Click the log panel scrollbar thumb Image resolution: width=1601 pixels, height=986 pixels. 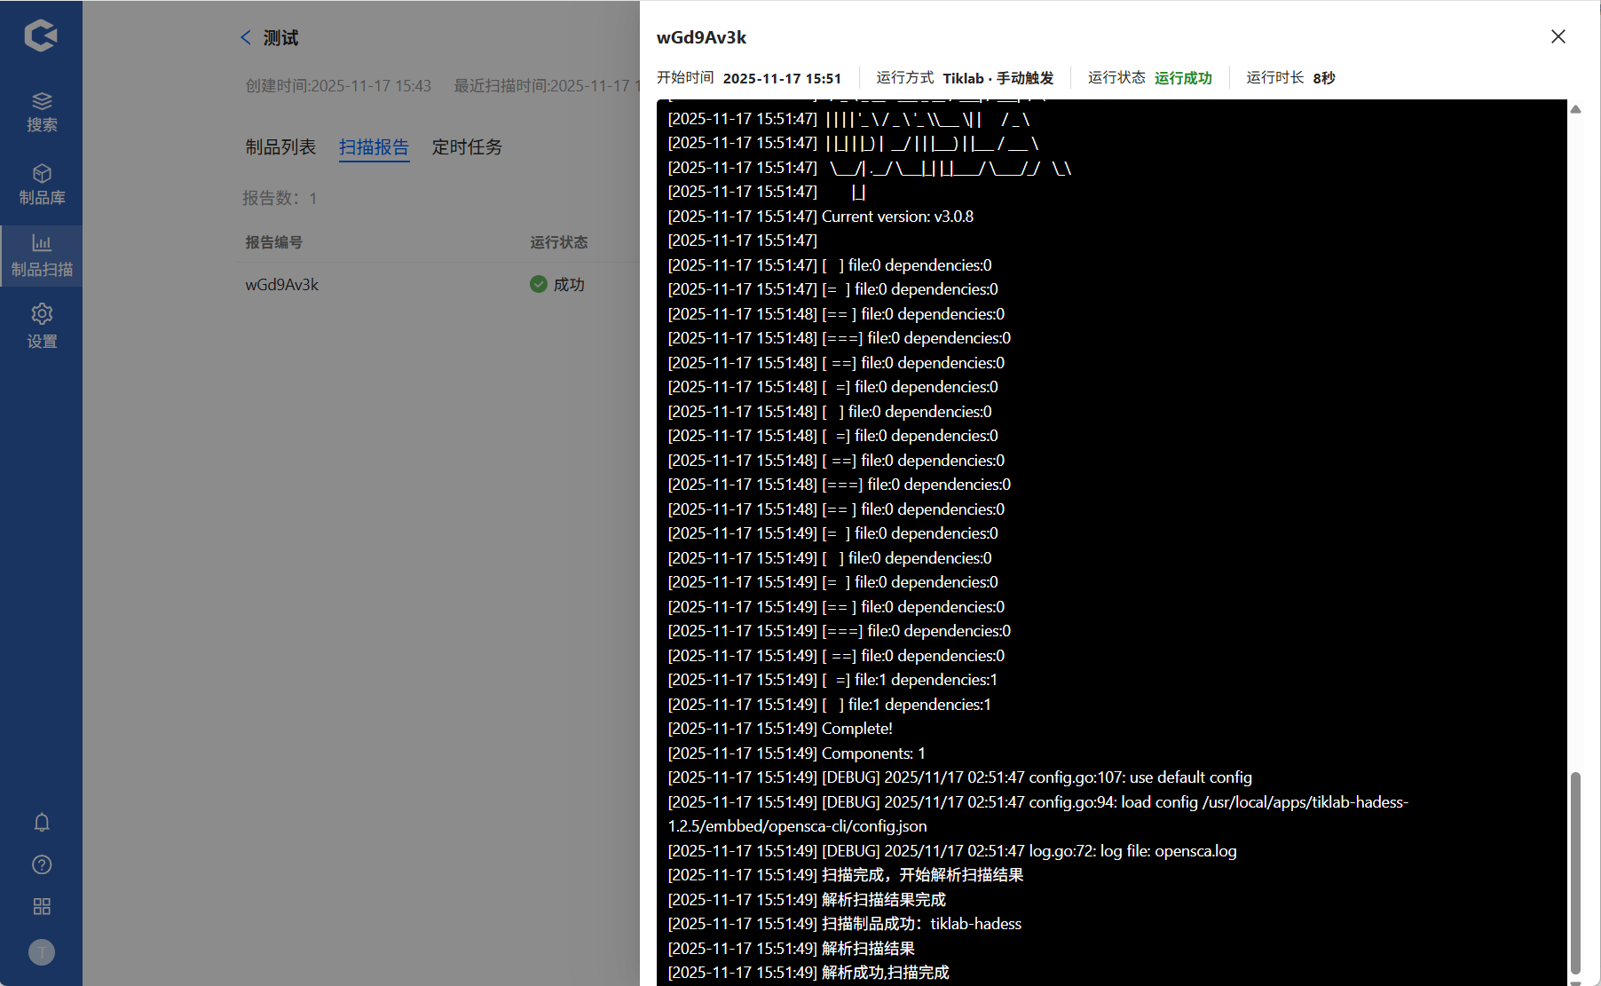1576,873
